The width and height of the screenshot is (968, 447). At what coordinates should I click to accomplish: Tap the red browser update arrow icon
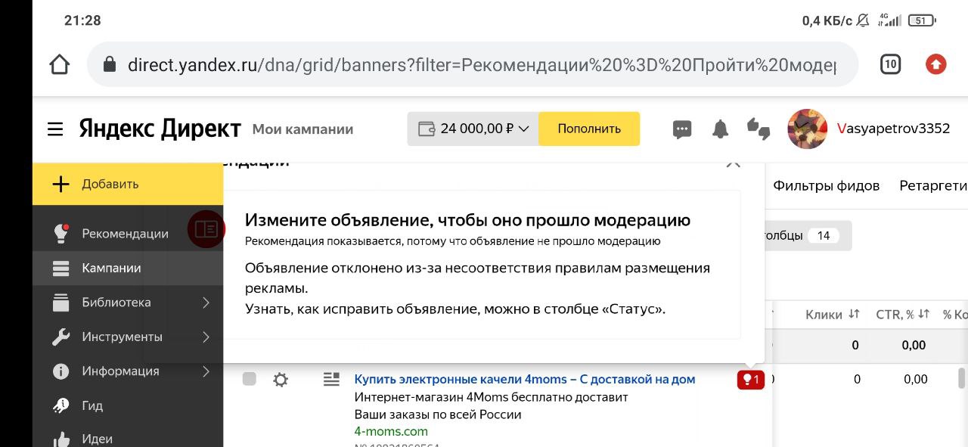(936, 64)
